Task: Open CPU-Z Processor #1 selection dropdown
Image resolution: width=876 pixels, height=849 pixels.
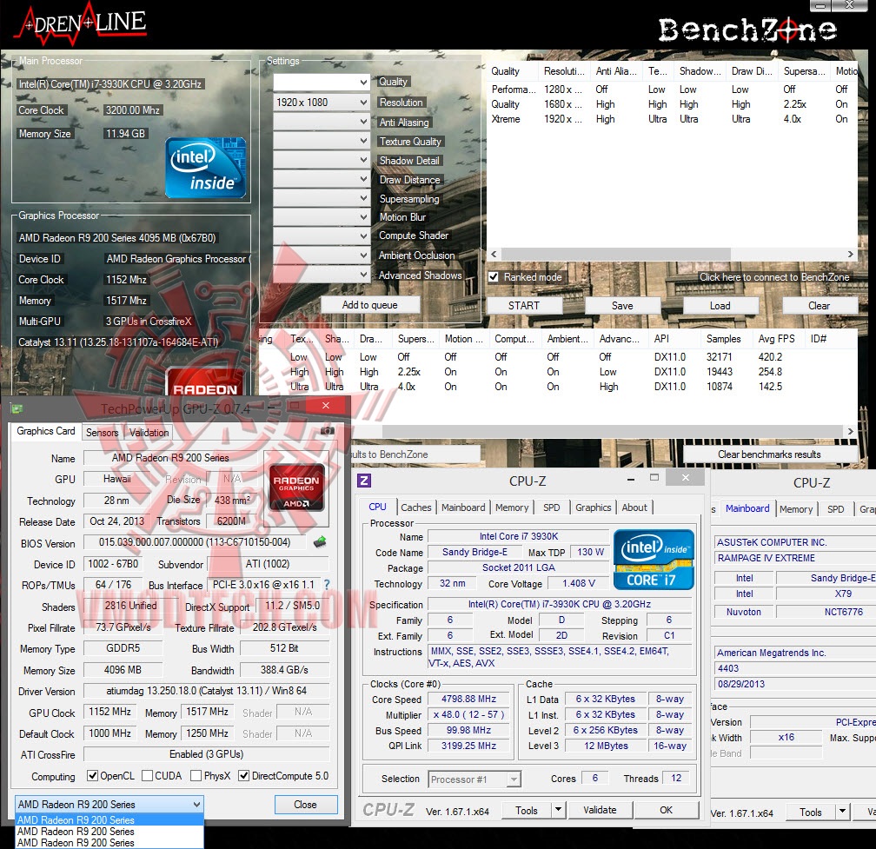Action: coord(474,779)
